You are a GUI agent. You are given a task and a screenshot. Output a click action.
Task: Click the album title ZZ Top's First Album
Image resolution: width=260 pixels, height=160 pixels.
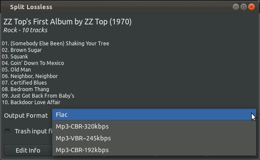(68, 22)
